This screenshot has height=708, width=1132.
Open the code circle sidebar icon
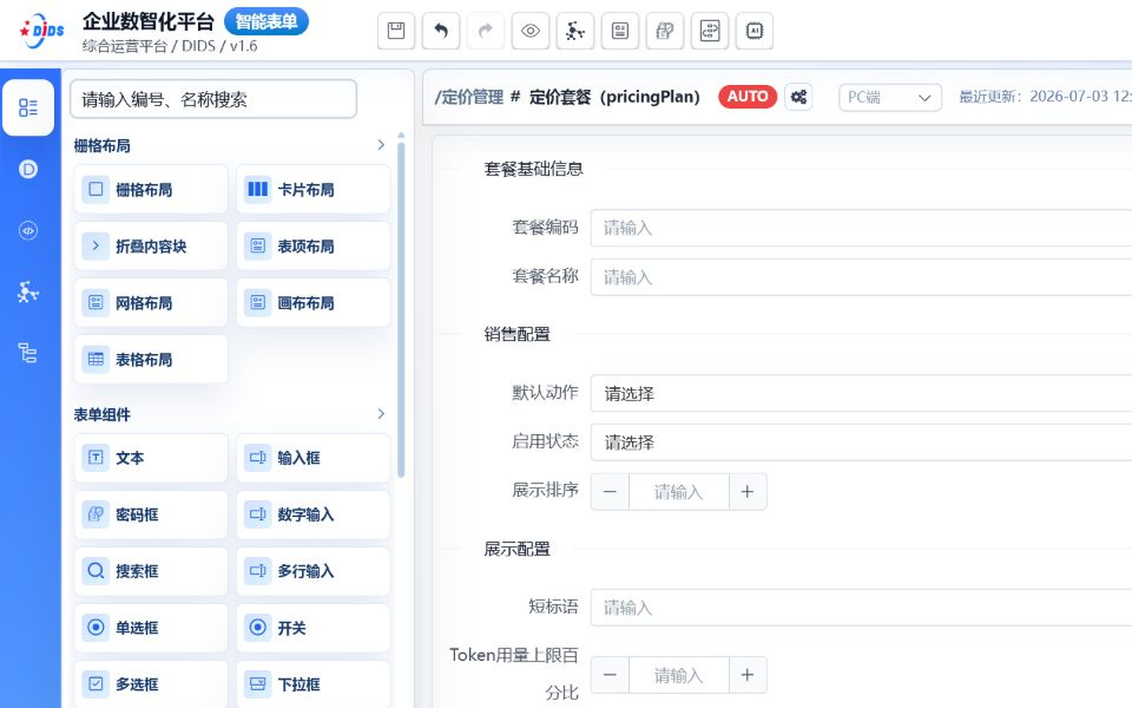(28, 230)
